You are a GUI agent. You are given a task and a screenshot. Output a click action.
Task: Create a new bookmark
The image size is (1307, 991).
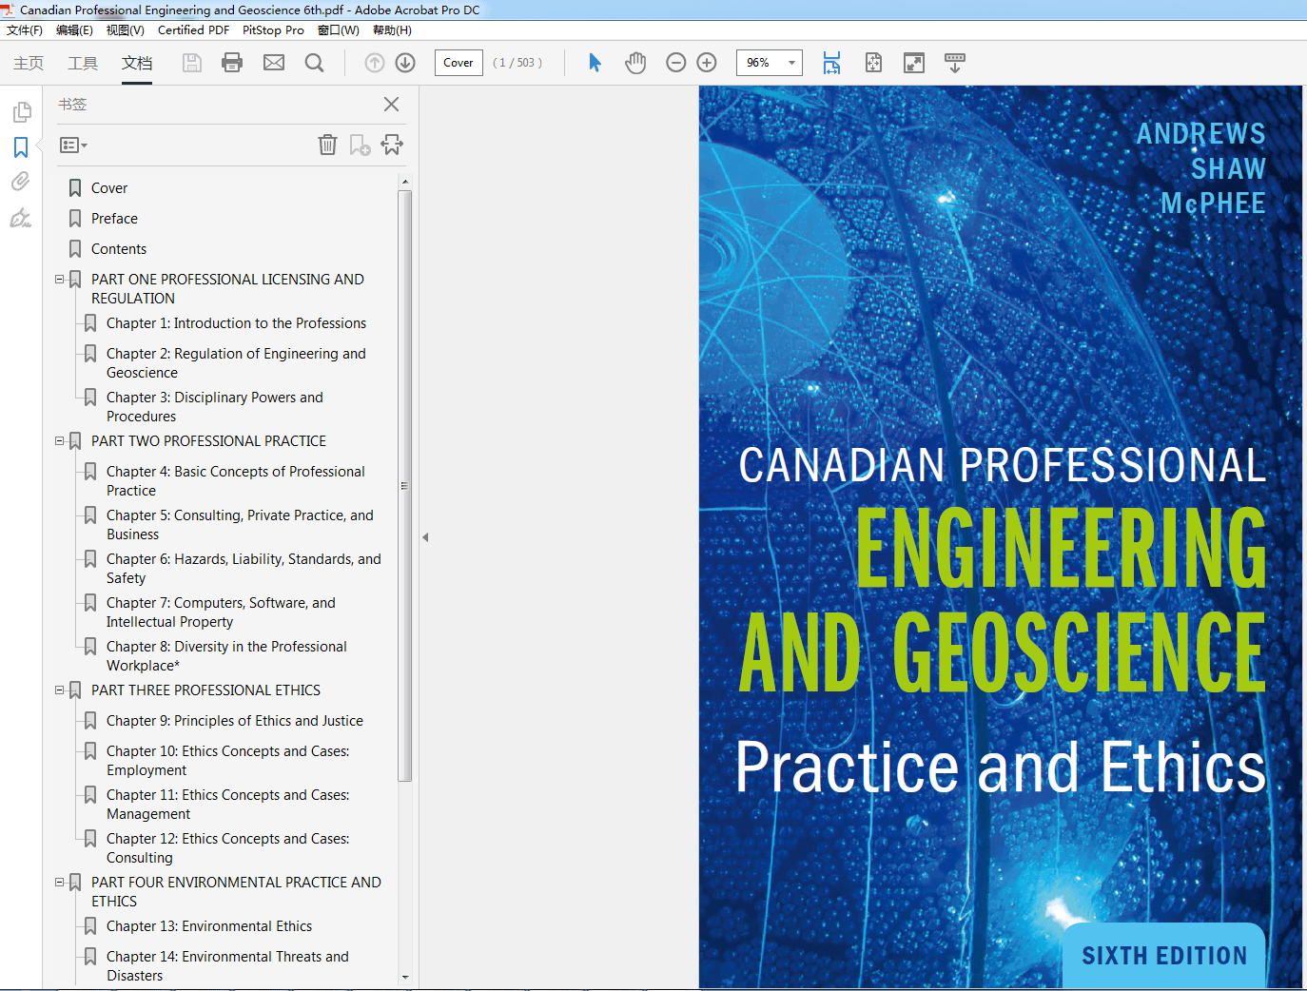(359, 145)
